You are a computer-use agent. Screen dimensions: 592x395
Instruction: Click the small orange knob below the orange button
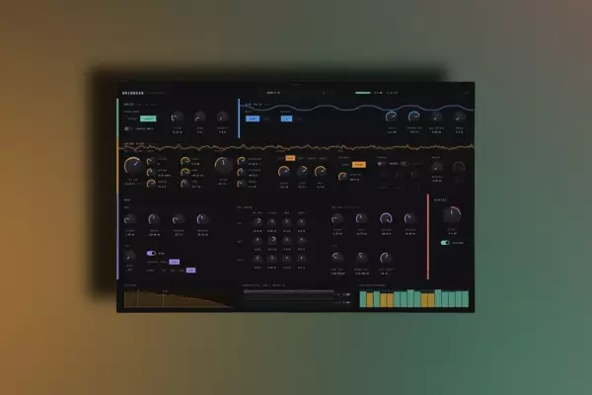(342, 177)
